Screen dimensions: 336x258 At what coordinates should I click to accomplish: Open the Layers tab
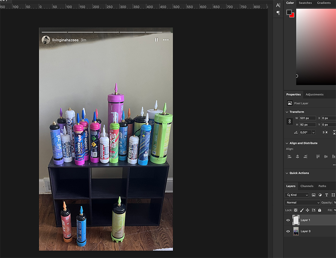click(290, 186)
